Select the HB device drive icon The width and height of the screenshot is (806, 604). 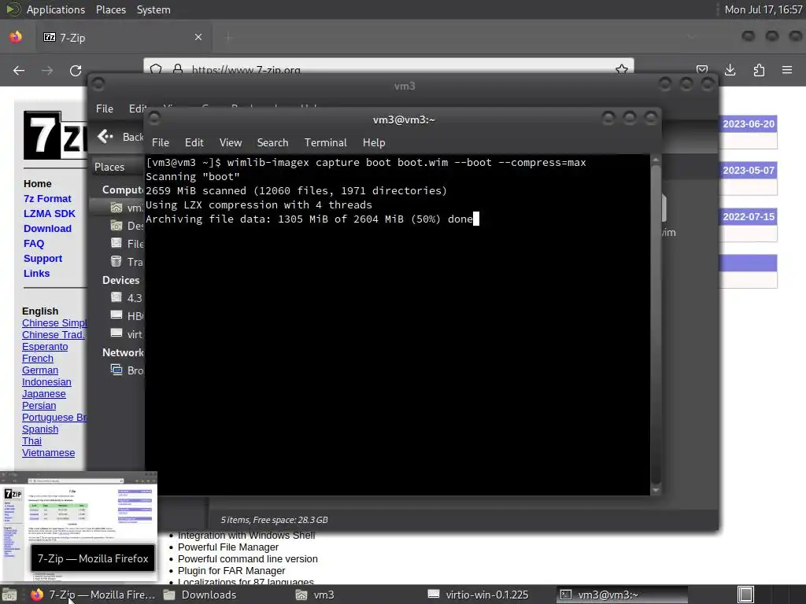(x=116, y=315)
